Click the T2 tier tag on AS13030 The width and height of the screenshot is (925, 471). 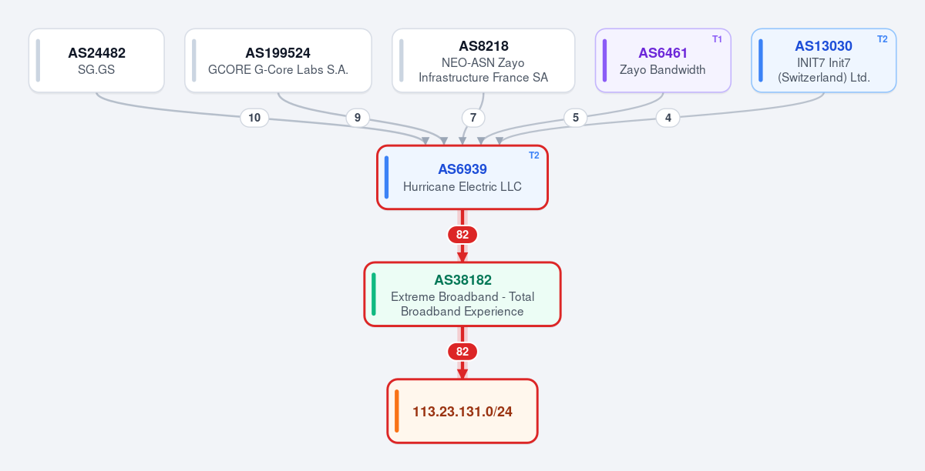pyautogui.click(x=882, y=39)
